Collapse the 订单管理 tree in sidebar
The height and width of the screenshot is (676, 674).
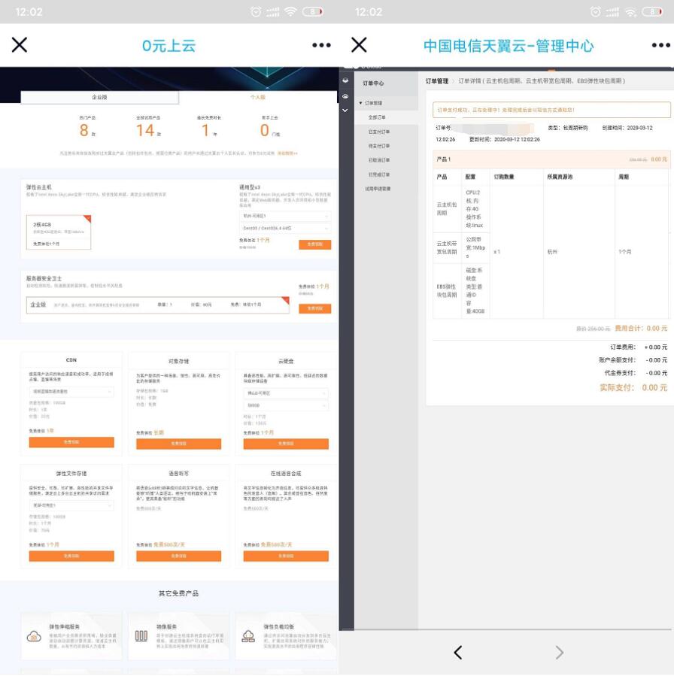coord(360,103)
